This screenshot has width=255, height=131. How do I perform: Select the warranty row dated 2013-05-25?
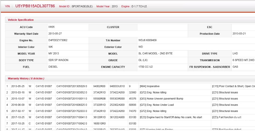(18, 86)
